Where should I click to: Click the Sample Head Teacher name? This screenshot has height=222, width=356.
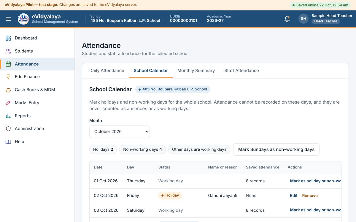[332, 16]
